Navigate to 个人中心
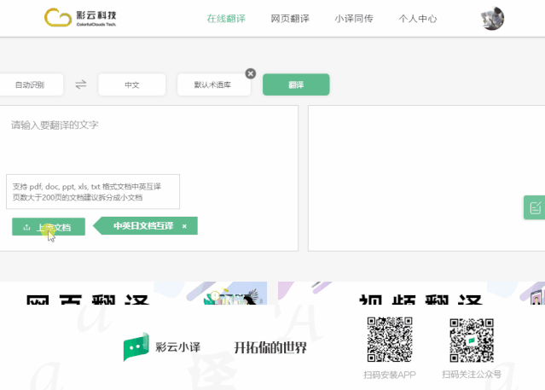The image size is (545, 390). (418, 18)
